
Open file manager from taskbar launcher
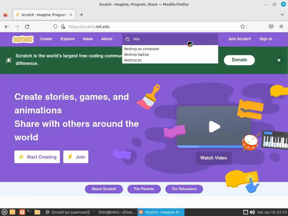37,212
